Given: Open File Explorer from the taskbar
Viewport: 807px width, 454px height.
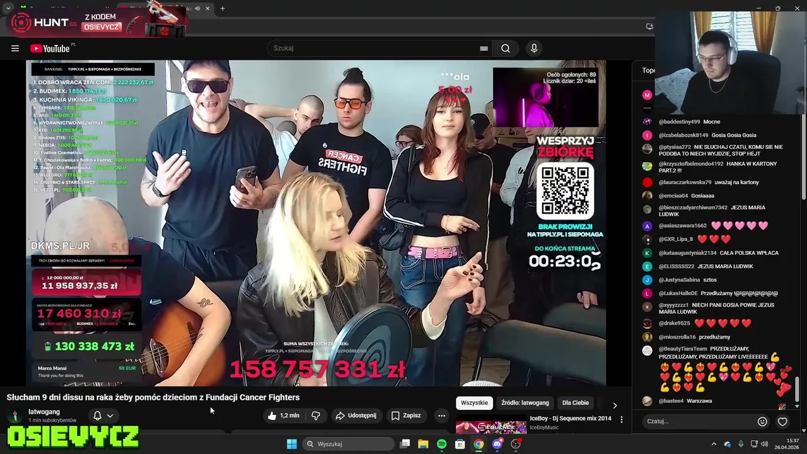Looking at the screenshot, I should (x=423, y=444).
